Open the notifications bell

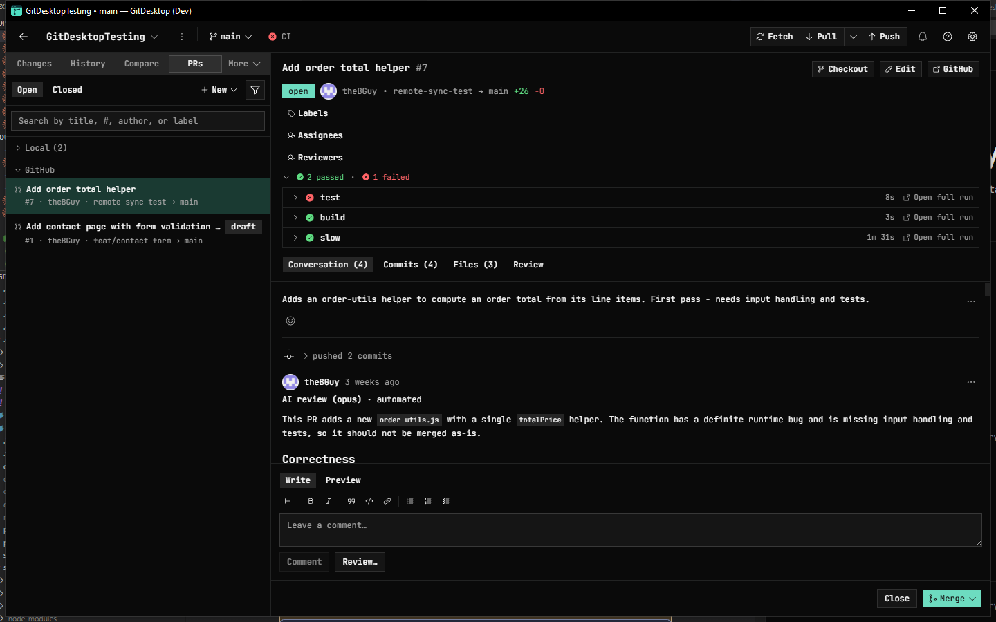click(x=923, y=37)
